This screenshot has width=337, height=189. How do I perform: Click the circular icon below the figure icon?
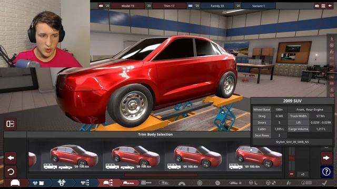pyautogui.click(x=332, y=46)
